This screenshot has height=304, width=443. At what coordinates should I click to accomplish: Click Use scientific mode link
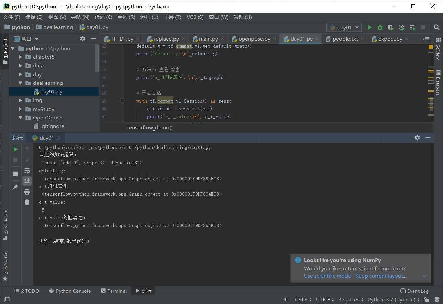pyautogui.click(x=327, y=276)
